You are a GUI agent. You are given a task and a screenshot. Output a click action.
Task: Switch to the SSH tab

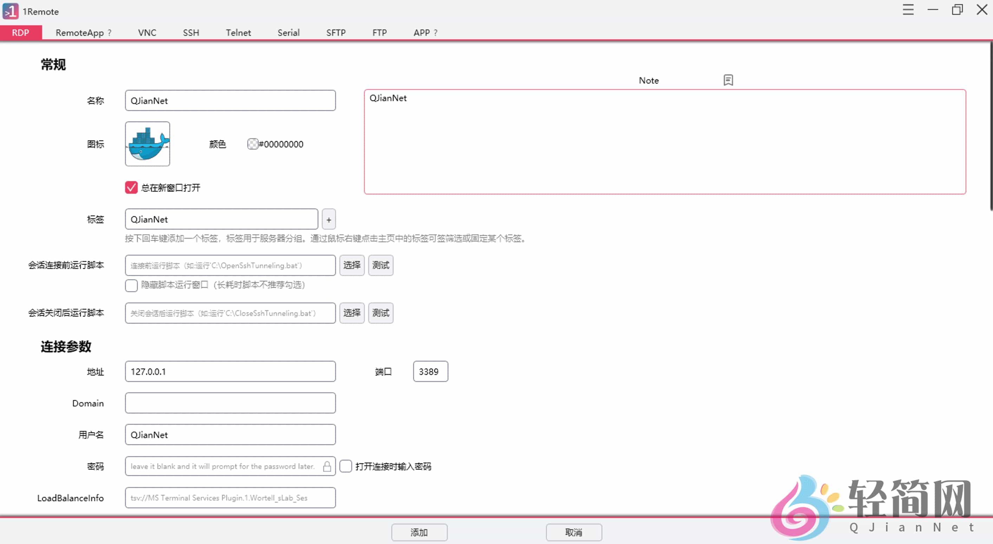tap(190, 32)
